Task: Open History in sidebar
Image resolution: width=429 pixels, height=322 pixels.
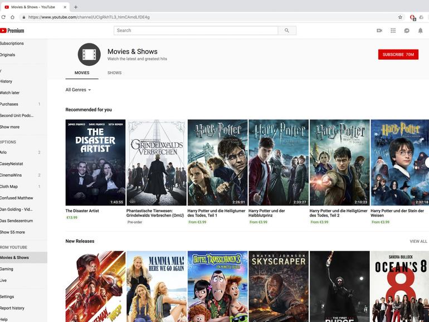Action: click(x=6, y=81)
